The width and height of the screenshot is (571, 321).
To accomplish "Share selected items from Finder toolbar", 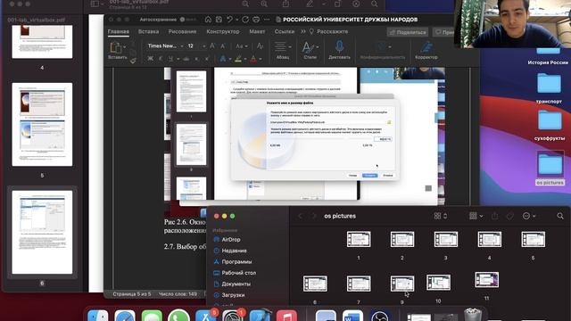I will (x=494, y=216).
